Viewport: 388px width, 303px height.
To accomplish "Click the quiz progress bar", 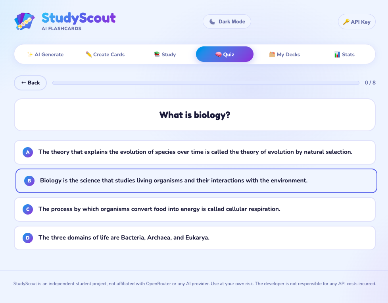I will pos(207,82).
